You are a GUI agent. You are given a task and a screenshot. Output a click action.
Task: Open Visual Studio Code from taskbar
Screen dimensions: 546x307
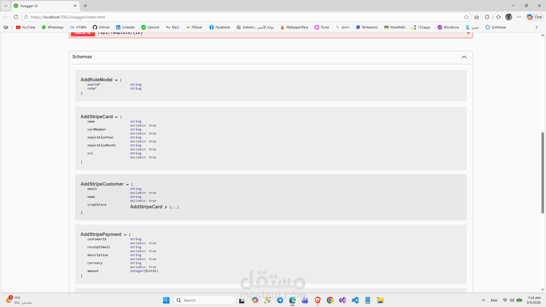tap(355, 300)
